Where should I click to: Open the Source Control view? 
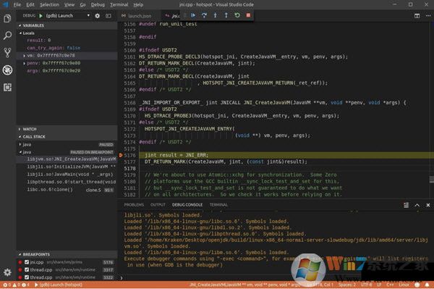click(x=7, y=53)
